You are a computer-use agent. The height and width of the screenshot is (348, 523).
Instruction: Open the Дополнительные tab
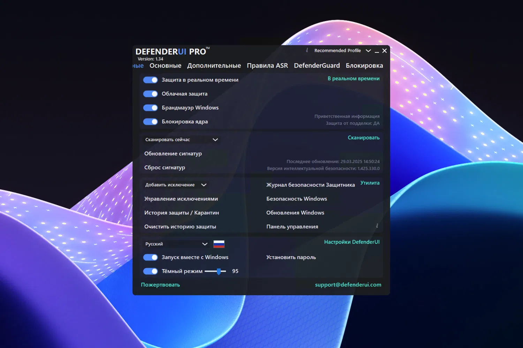pyautogui.click(x=214, y=66)
